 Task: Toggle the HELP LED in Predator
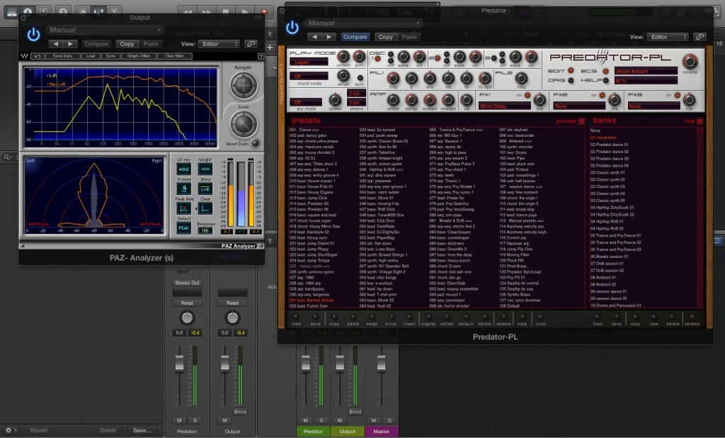(x=605, y=80)
